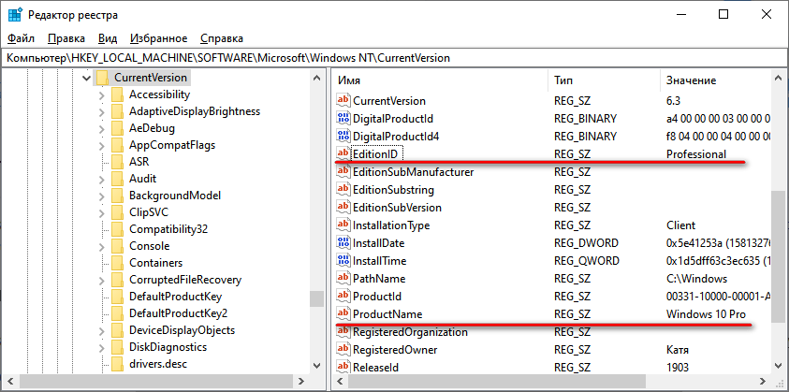Click the tree pane scroll-down arrow

click(316, 365)
